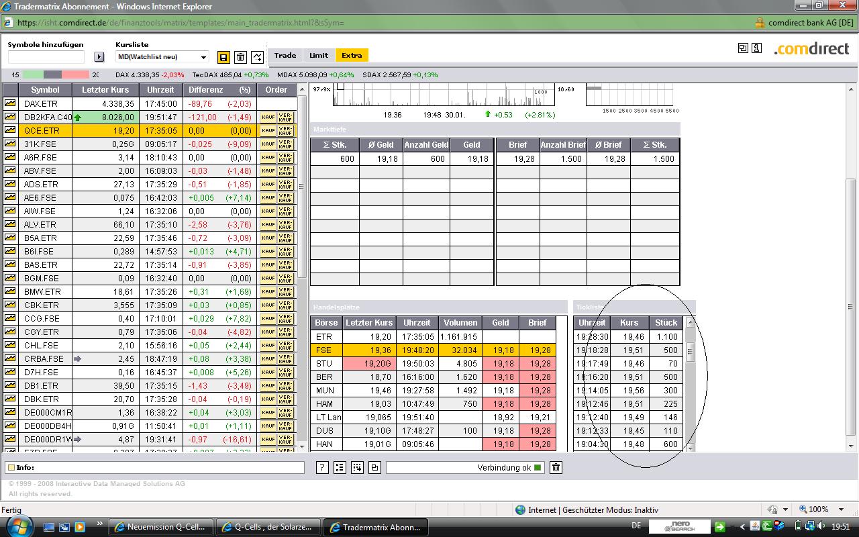Click the Tickliste scroll down arrow
Screen dimensions: 859x537
tap(691, 447)
